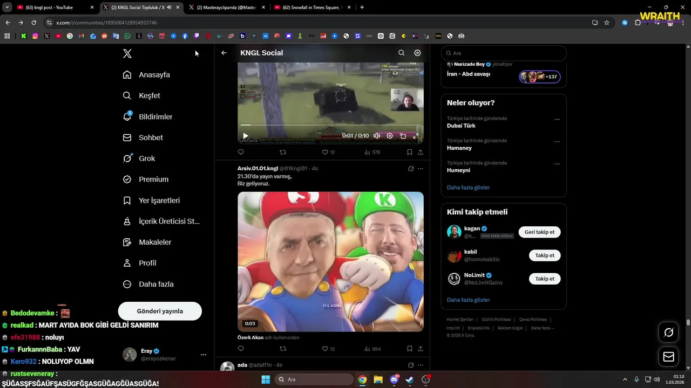Play the paused video
This screenshot has height=388, width=691.
click(246, 136)
